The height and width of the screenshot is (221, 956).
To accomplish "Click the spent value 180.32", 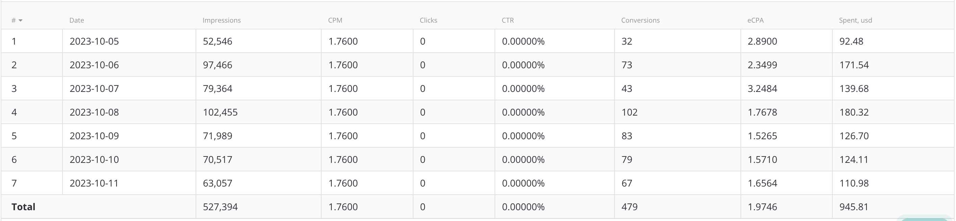I will point(854,112).
